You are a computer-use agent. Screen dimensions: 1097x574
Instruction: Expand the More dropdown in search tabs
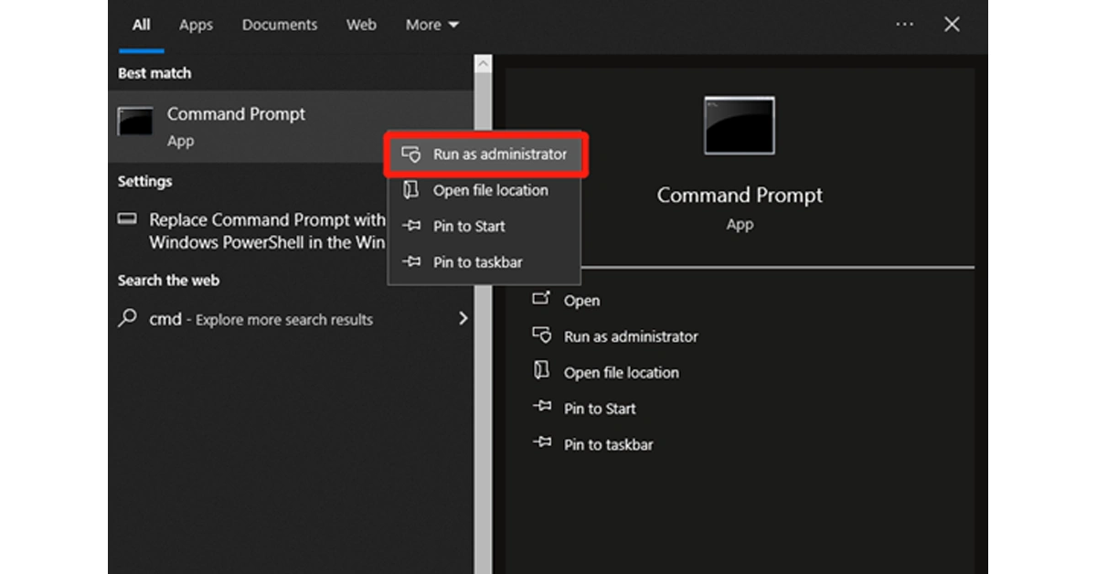coord(432,25)
